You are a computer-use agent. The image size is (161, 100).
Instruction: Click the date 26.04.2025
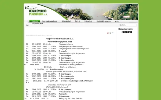click(x=36, y=51)
